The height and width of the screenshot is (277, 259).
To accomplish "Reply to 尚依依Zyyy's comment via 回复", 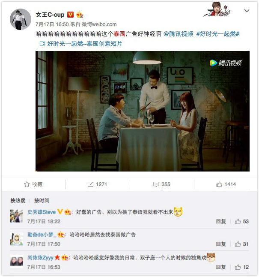I will pos(221,267).
